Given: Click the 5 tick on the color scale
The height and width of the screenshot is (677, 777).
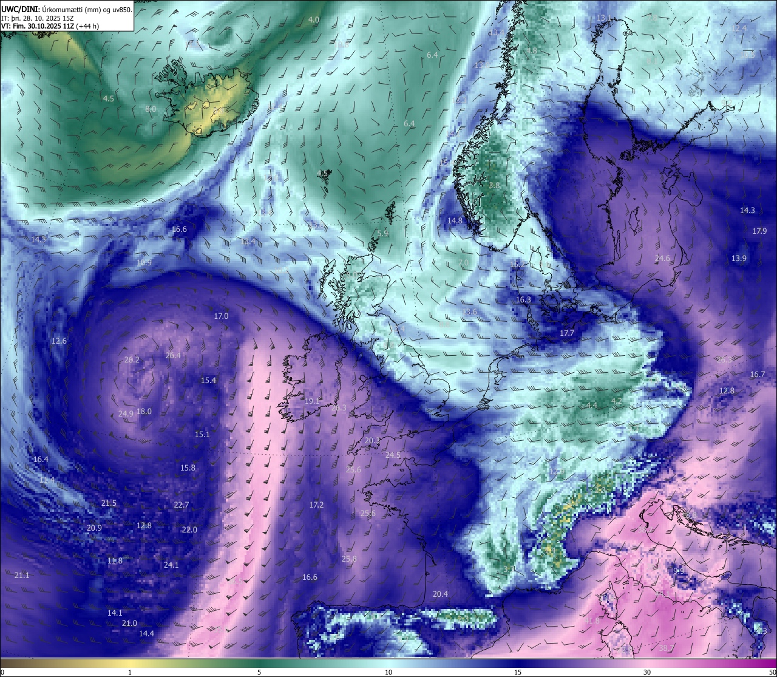Looking at the screenshot, I should [x=259, y=672].
